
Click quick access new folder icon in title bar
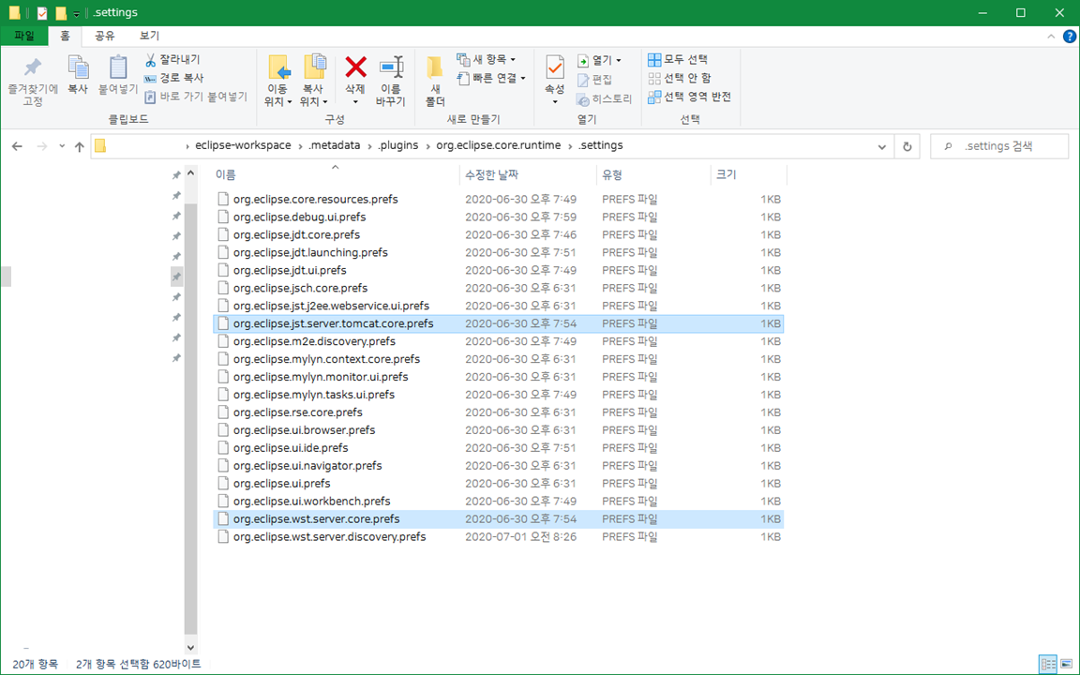pyautogui.click(x=61, y=12)
